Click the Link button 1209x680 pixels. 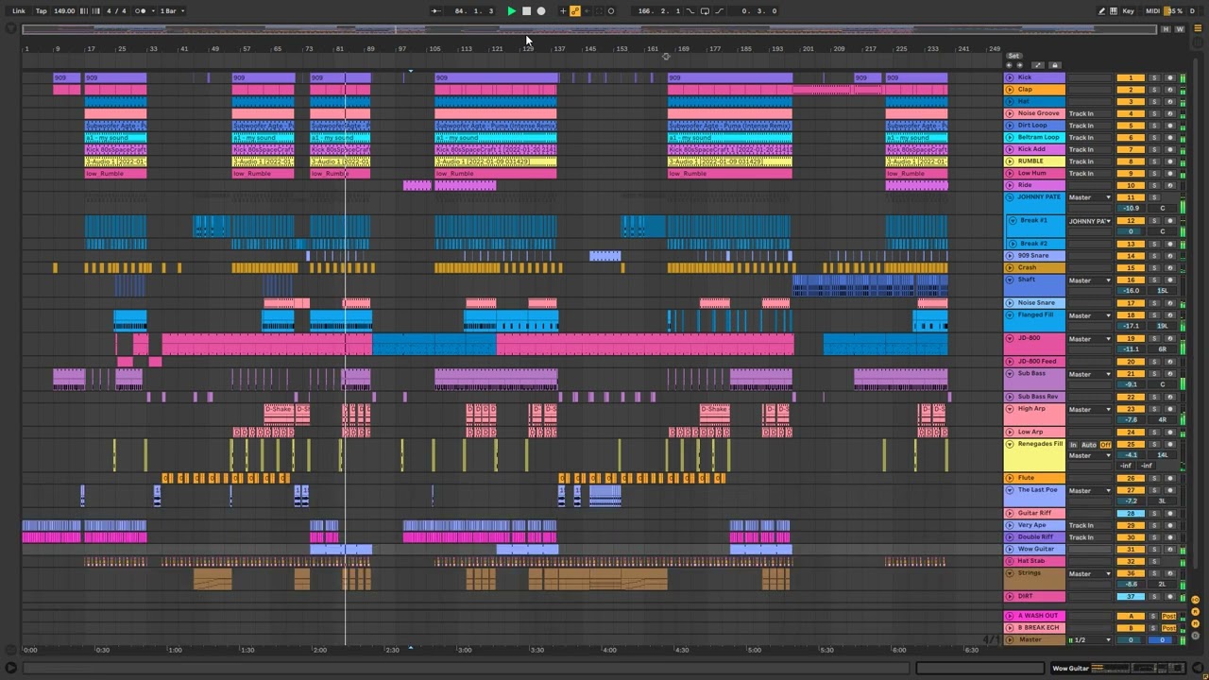(19, 11)
